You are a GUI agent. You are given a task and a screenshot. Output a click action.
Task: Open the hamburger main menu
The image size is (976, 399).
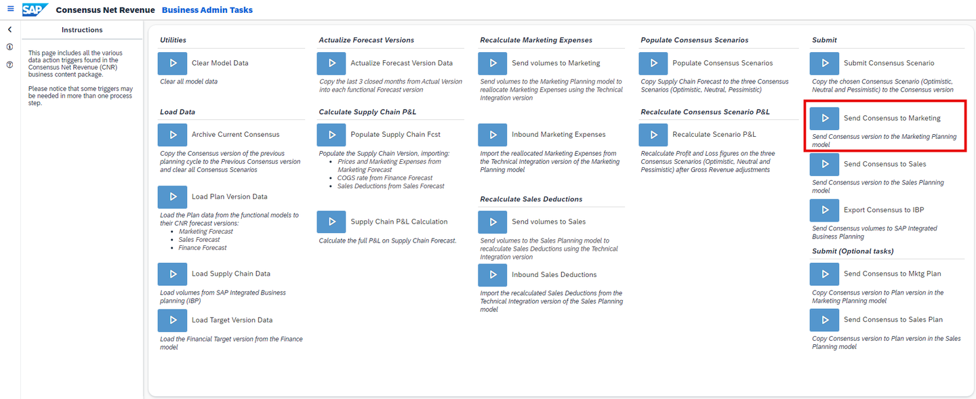click(x=10, y=9)
